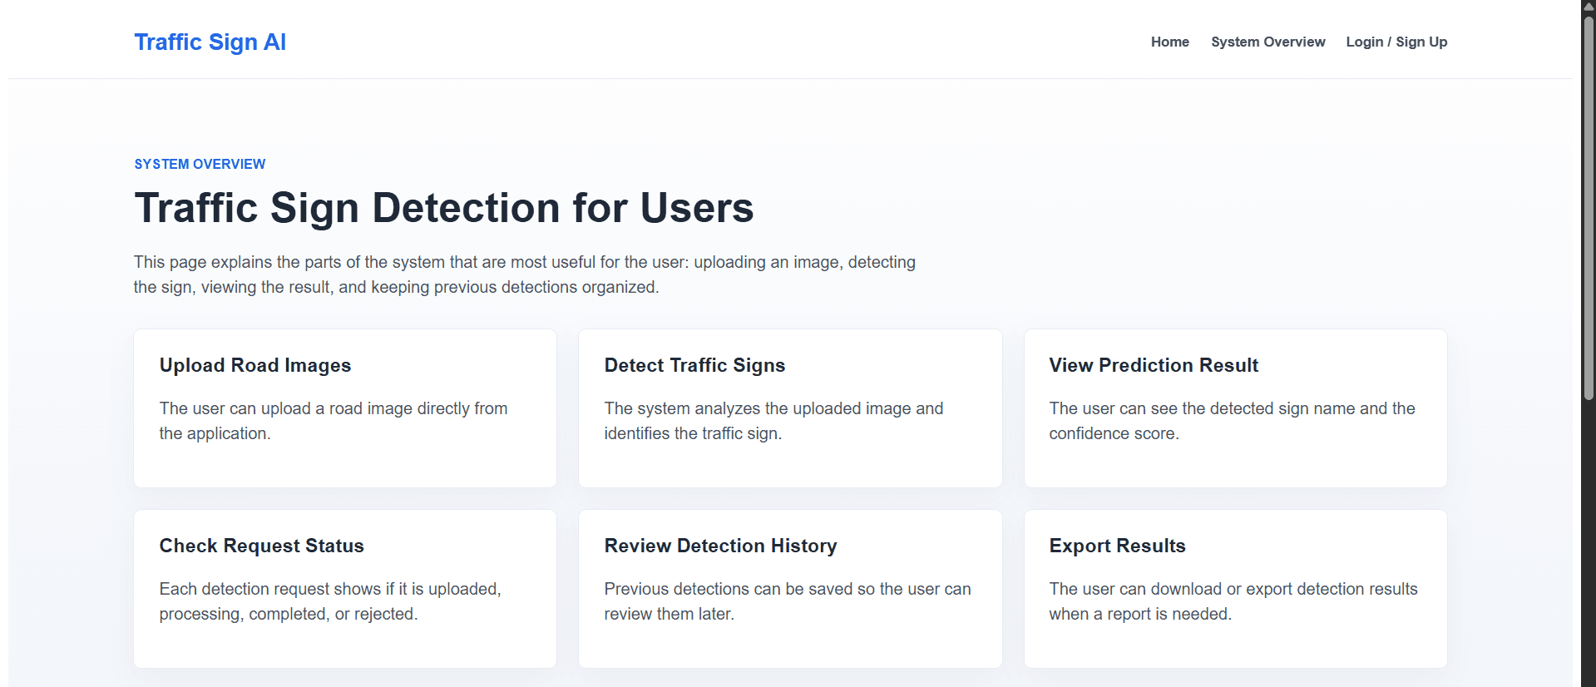
Task: Go to the Home page link
Action: pos(1169,42)
